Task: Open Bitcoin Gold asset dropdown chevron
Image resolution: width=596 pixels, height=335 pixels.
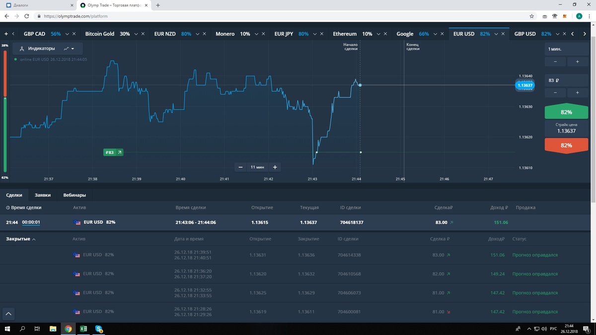Action: [135, 34]
